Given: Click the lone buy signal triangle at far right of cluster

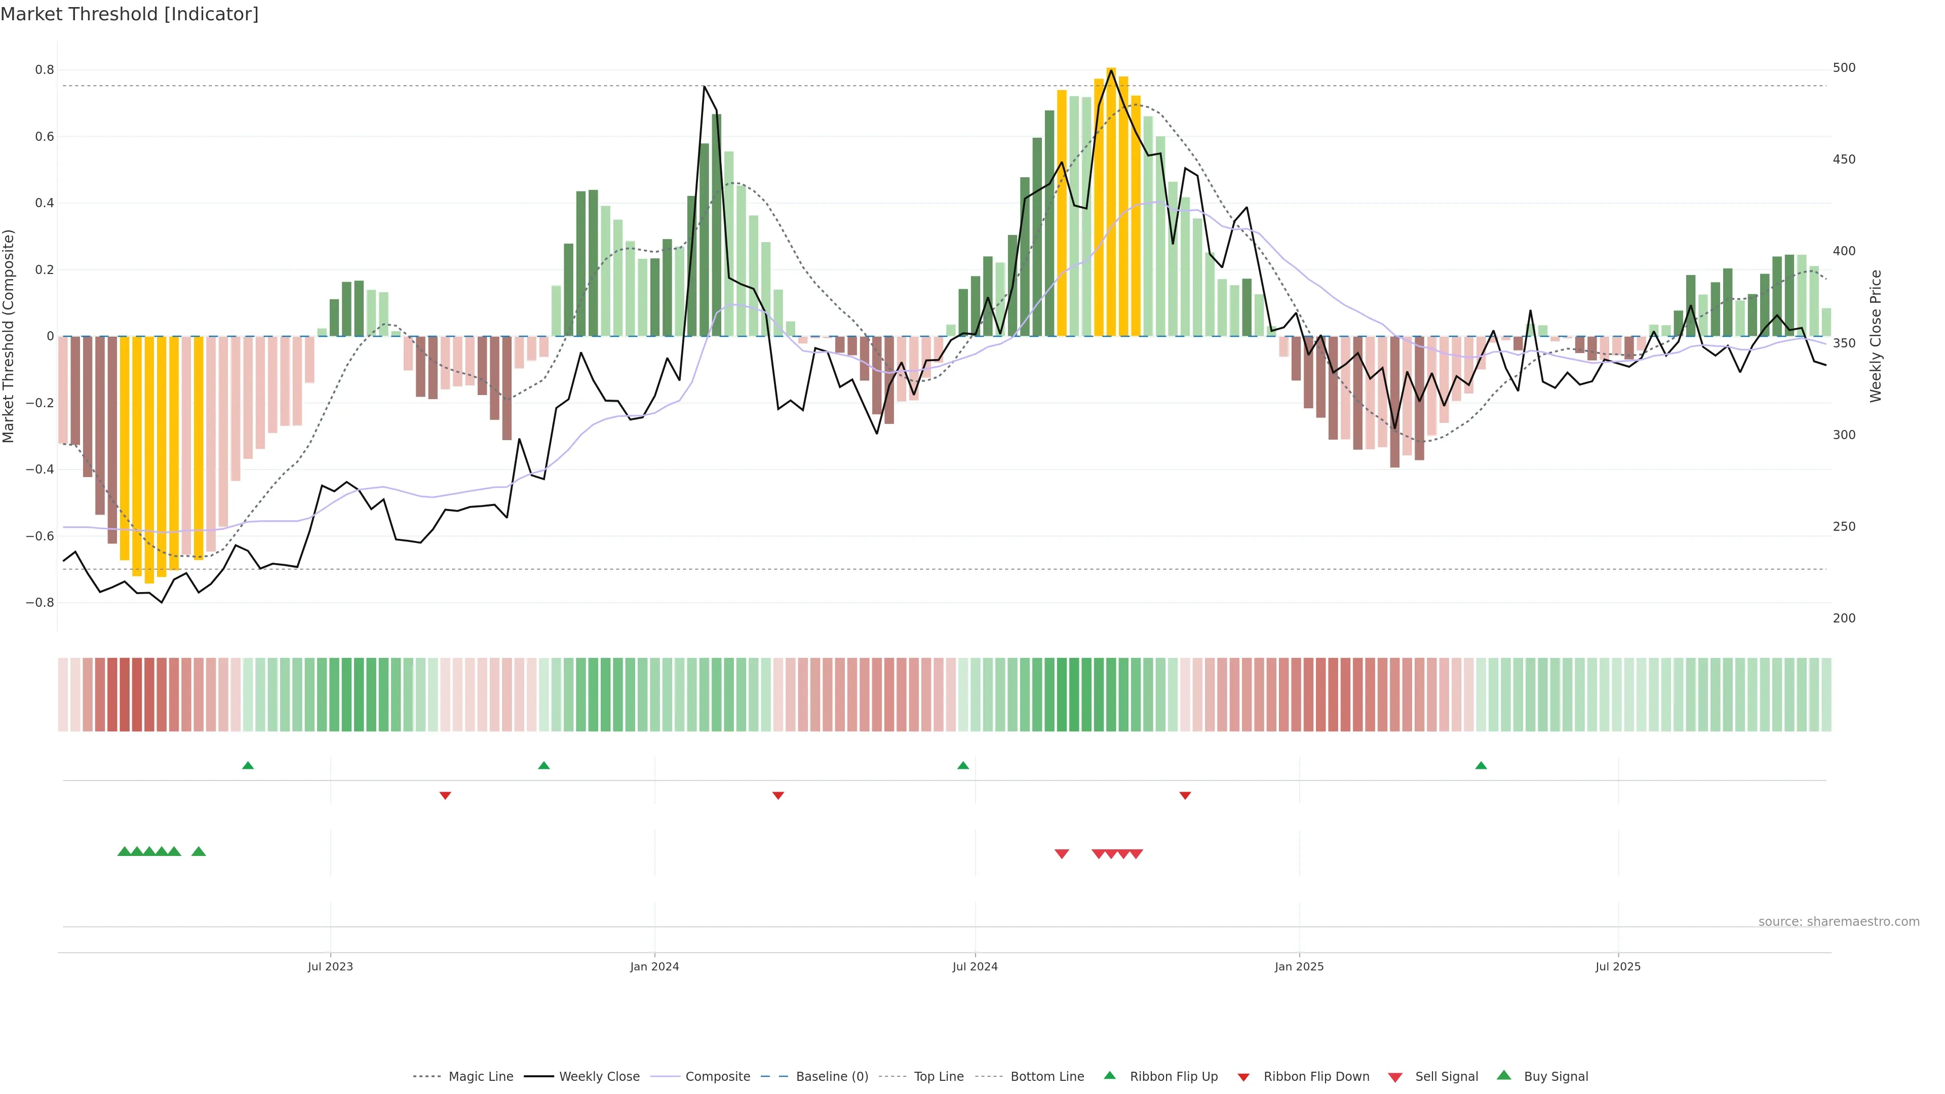Looking at the screenshot, I should pos(199,851).
